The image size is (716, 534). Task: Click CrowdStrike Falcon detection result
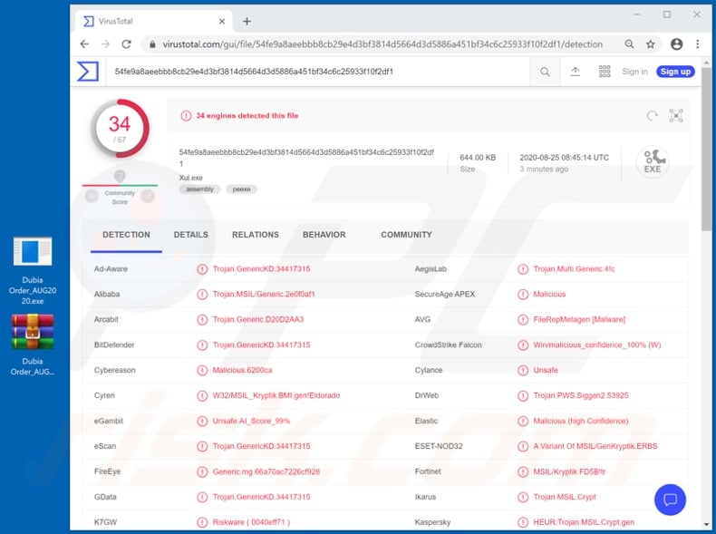pyautogui.click(x=597, y=345)
